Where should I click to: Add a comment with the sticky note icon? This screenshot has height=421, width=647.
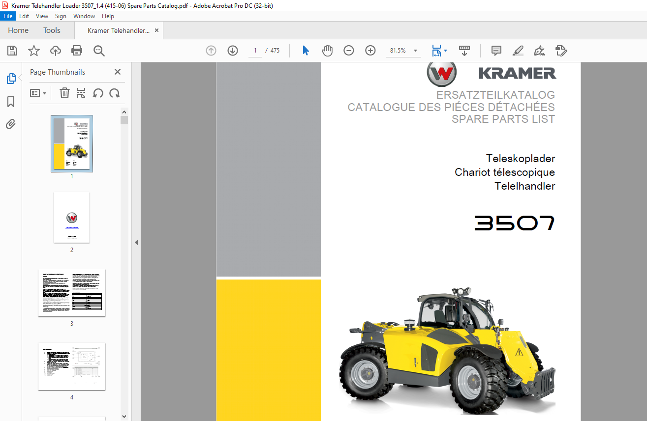pyautogui.click(x=496, y=51)
